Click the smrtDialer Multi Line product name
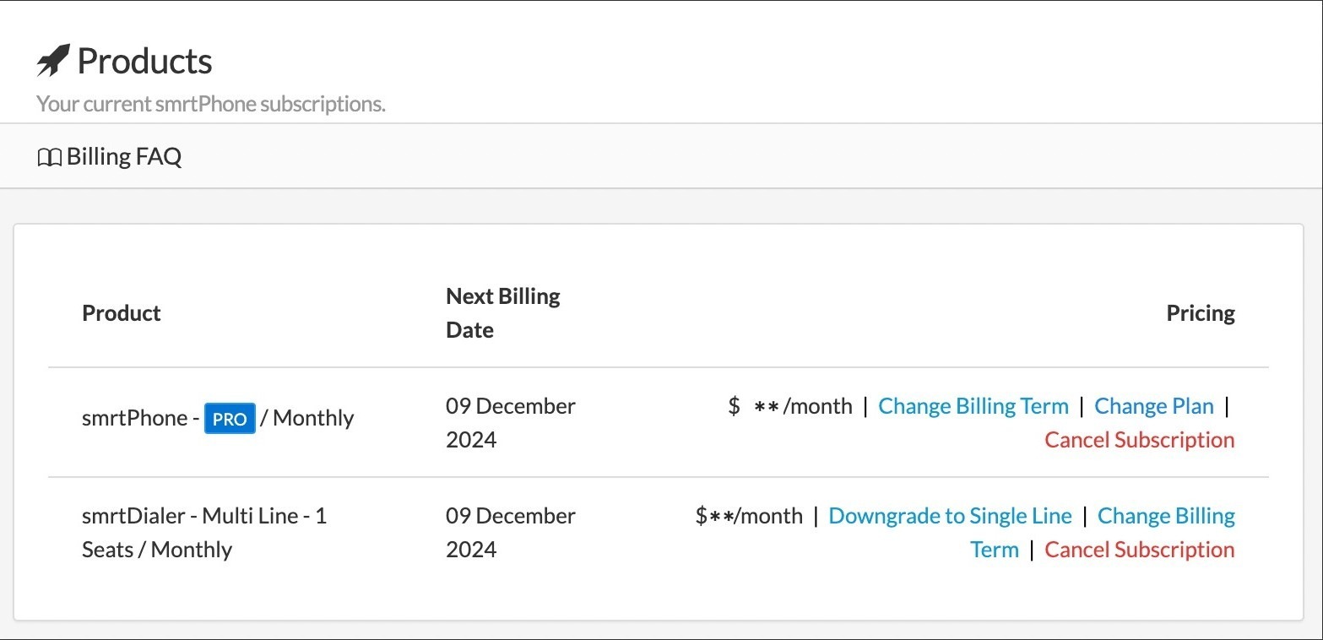1323x640 pixels. 203,516
